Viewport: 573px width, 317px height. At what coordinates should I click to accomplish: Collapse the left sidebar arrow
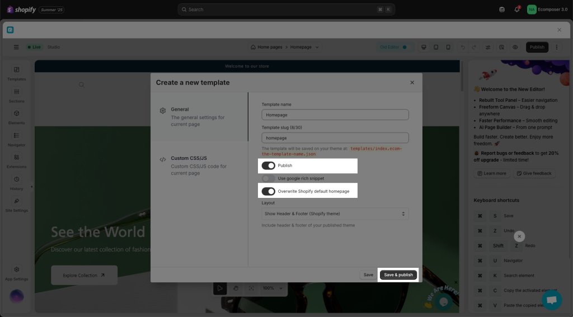[x=31, y=187]
